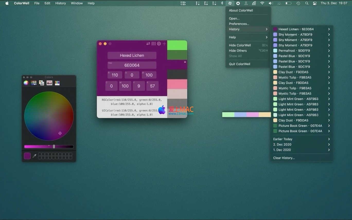Open the Color Palettes picker mode
The height and width of the screenshot is (220, 352).
pos(41,83)
